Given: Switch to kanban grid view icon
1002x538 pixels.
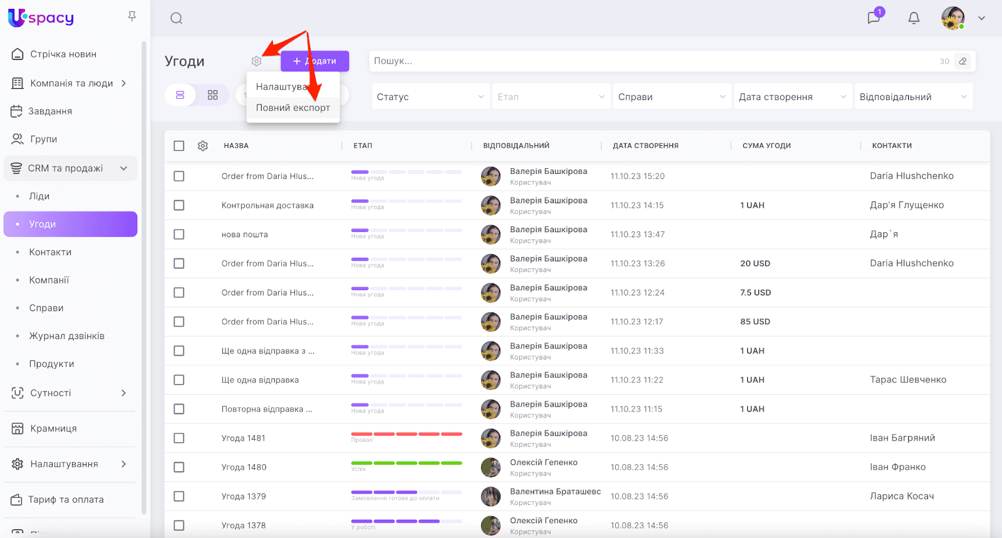Looking at the screenshot, I should pos(213,95).
